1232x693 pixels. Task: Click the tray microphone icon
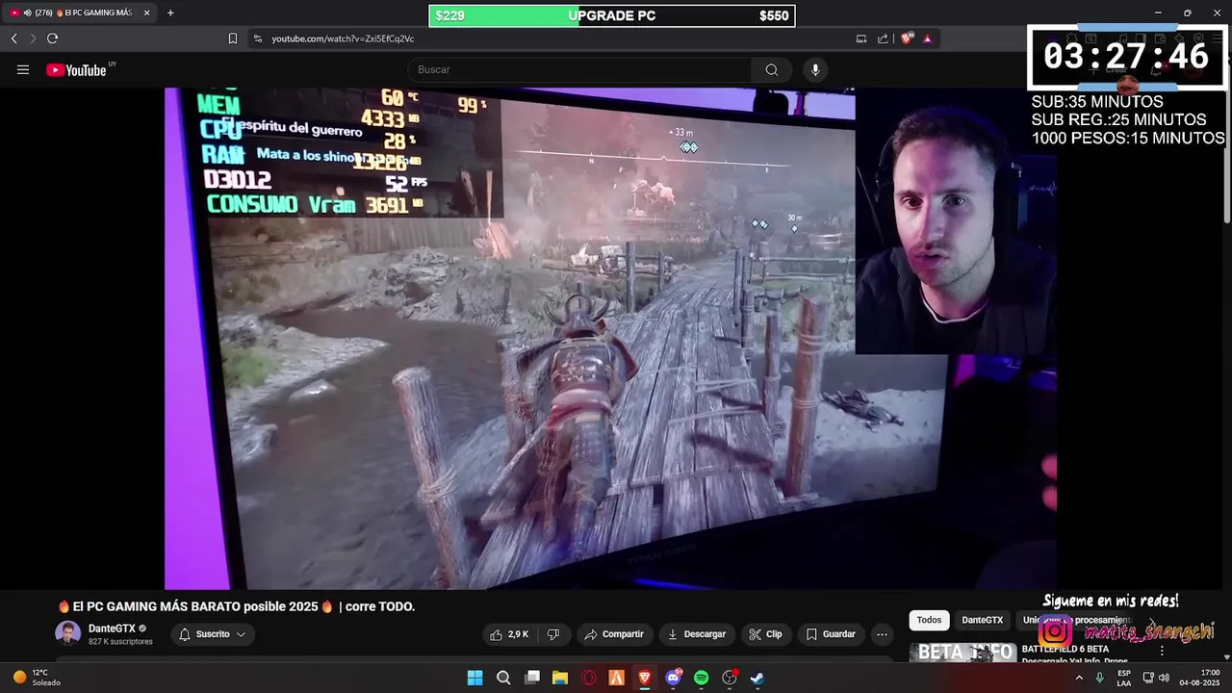pos(1099,678)
